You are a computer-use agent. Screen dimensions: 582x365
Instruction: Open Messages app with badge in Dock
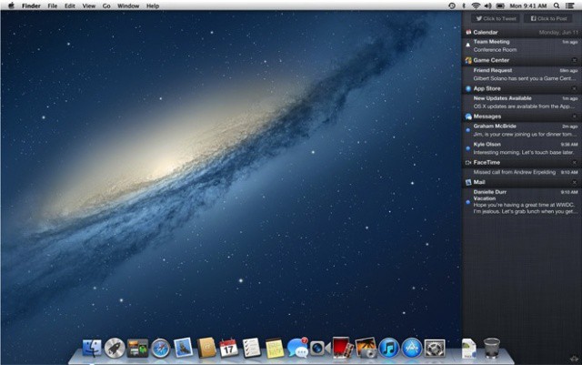[x=296, y=347]
